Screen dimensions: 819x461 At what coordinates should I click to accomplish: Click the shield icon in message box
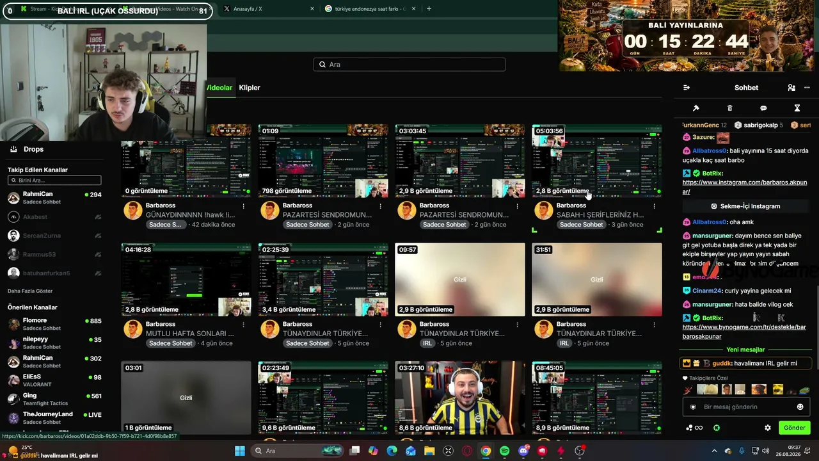693,407
